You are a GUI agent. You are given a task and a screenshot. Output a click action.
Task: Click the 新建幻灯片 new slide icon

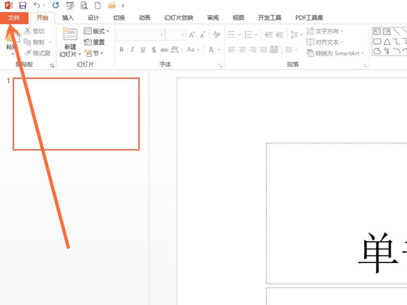click(70, 34)
